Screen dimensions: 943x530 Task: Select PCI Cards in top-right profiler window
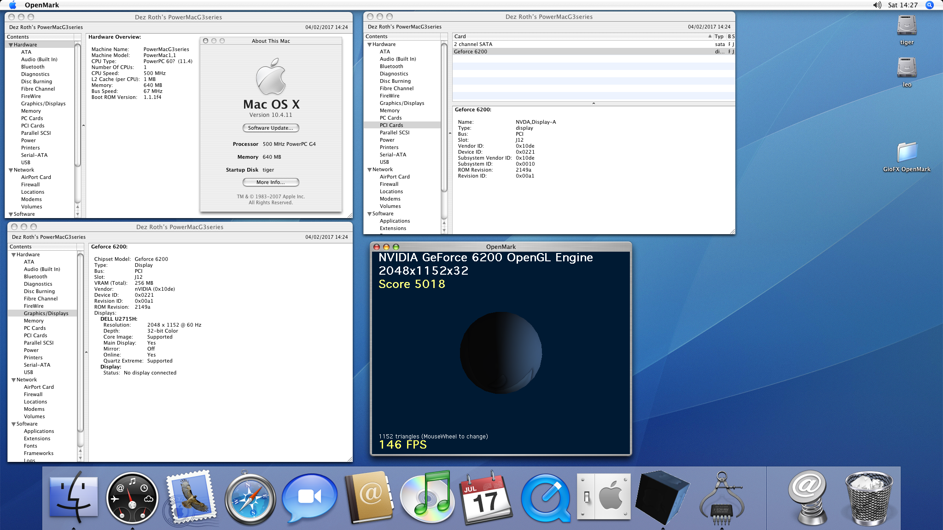pos(391,125)
